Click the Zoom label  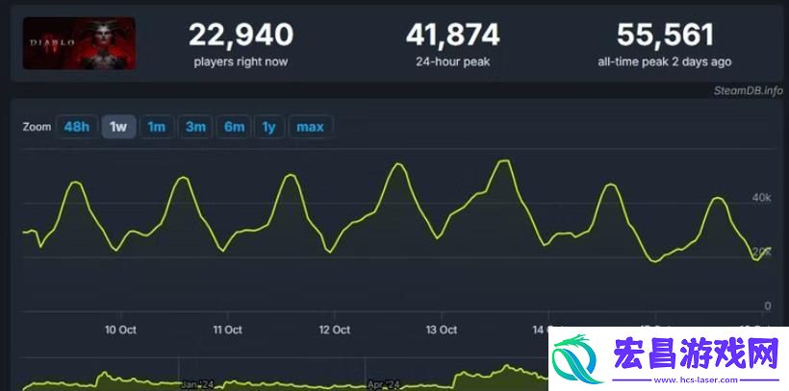tap(37, 127)
